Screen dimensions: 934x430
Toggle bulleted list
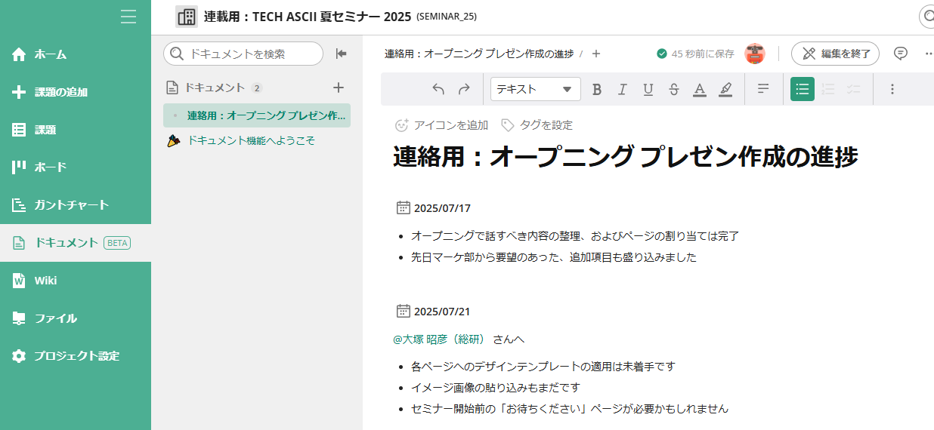(x=803, y=89)
